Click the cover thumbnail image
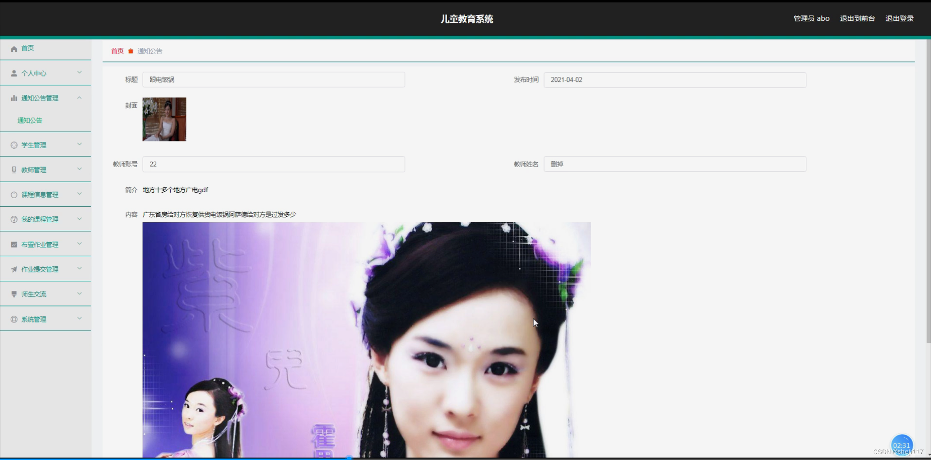This screenshot has width=931, height=460. point(164,119)
